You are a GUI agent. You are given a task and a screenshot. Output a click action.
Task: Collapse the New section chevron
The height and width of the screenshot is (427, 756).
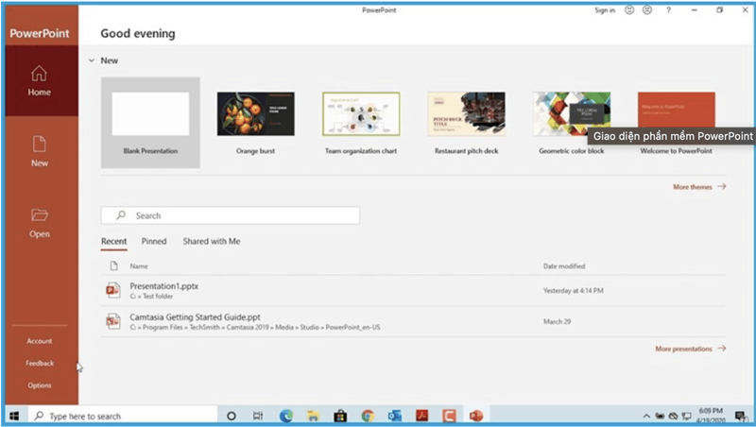pyautogui.click(x=91, y=60)
